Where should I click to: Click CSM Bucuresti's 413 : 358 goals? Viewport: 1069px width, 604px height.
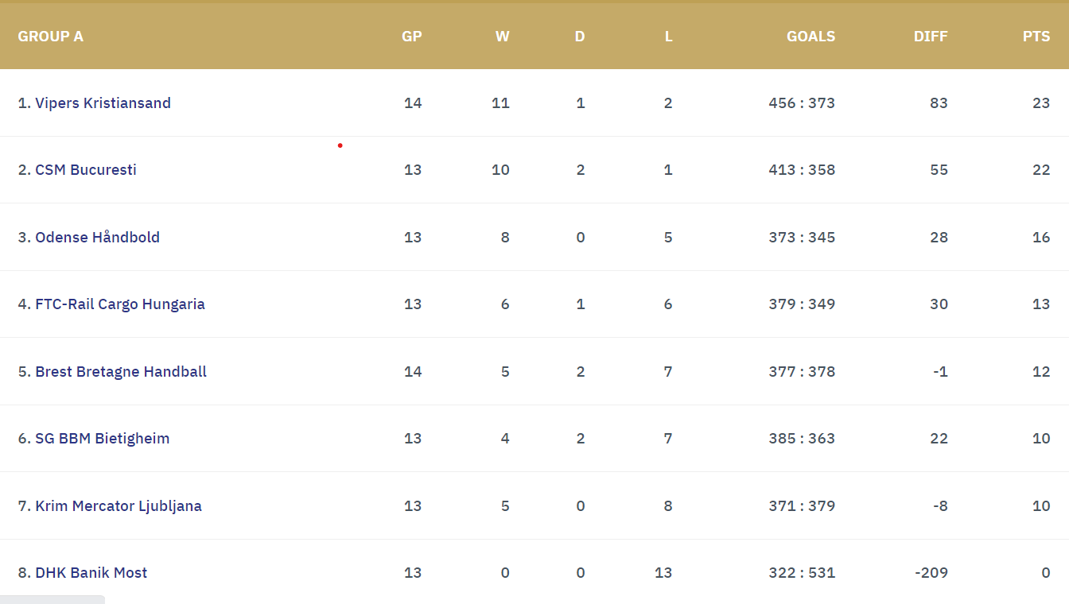802,170
